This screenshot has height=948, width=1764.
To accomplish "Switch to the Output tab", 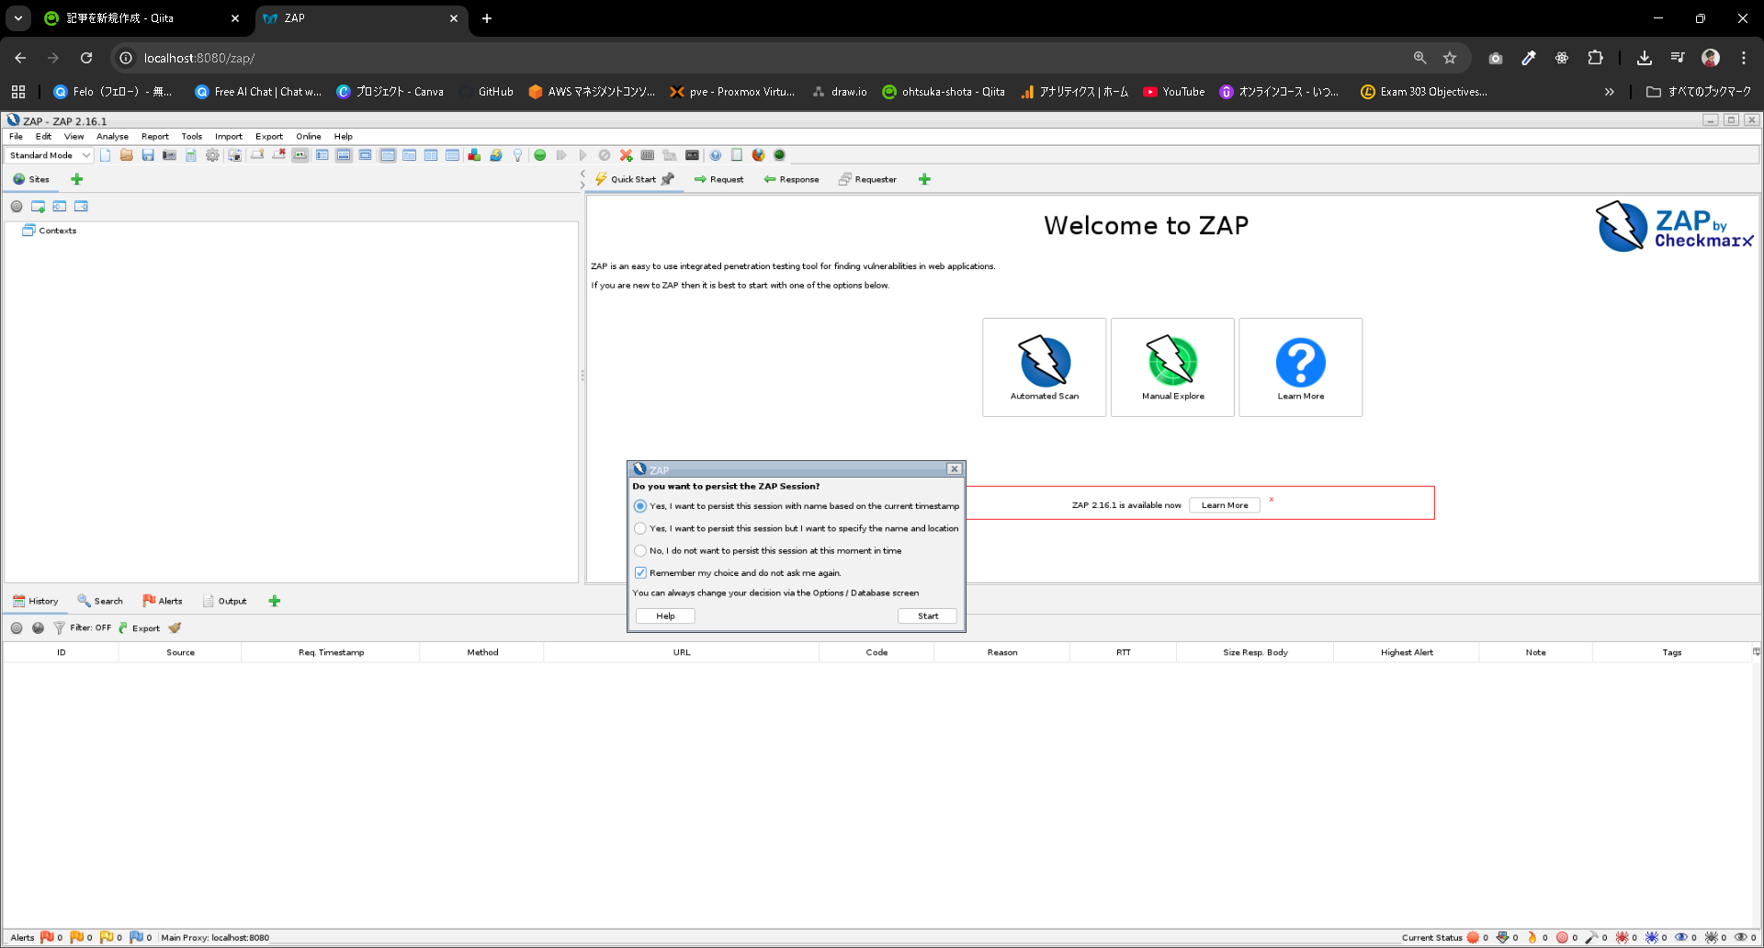I will coord(225,601).
